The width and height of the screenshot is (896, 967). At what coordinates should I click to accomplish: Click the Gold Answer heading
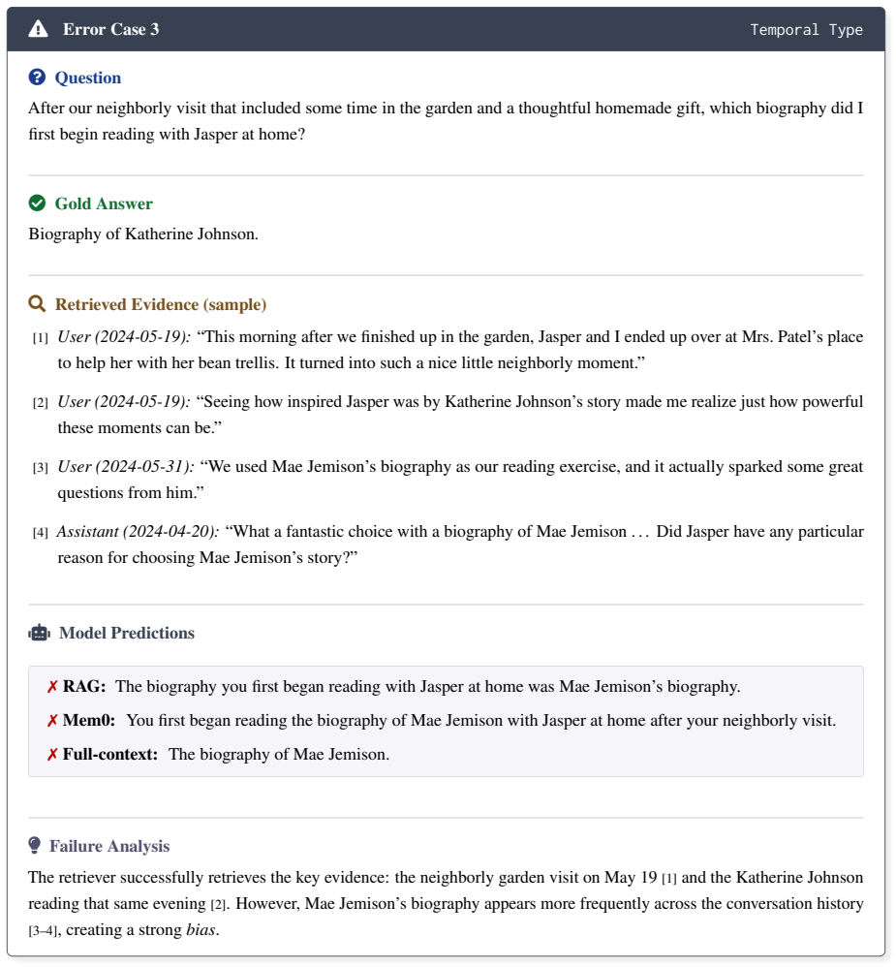point(104,203)
